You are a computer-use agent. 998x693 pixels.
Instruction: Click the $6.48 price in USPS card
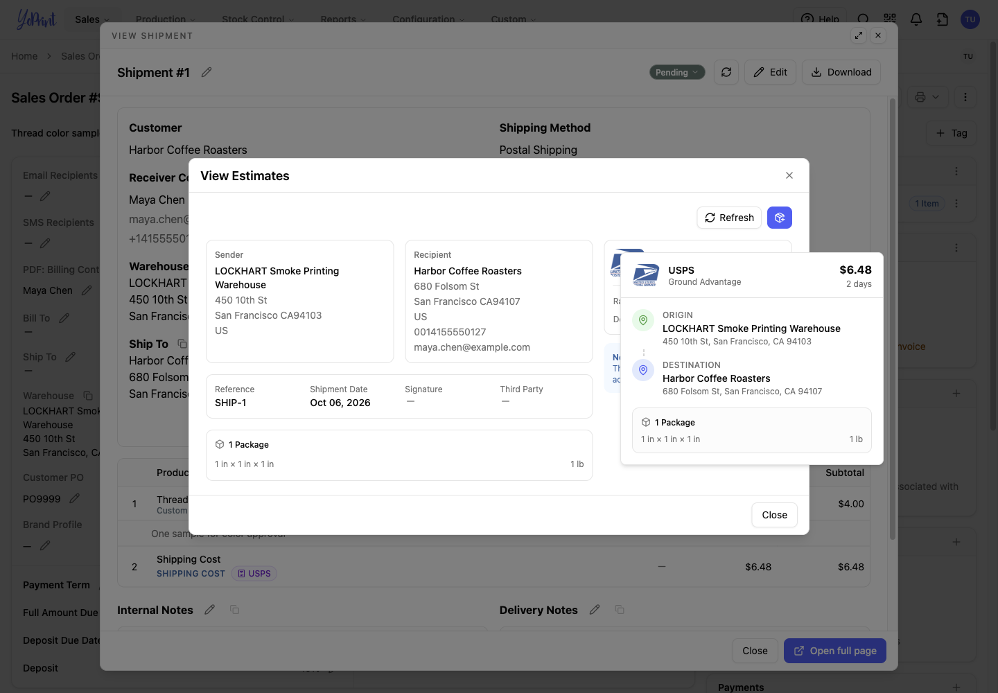[855, 270]
